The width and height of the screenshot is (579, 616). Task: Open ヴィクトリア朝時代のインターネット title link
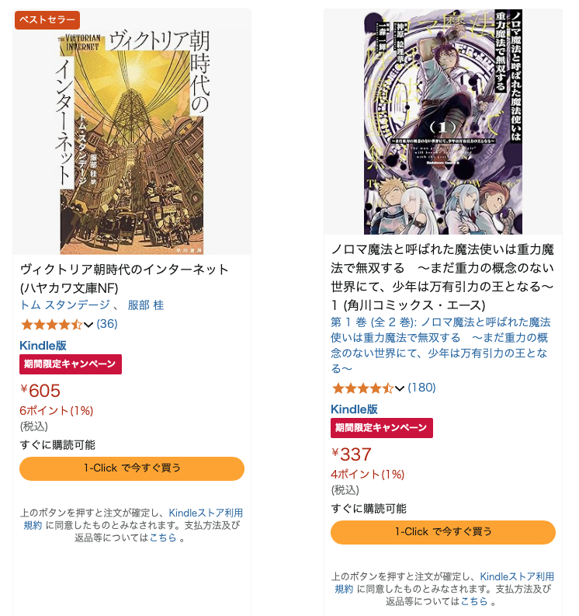click(x=124, y=279)
